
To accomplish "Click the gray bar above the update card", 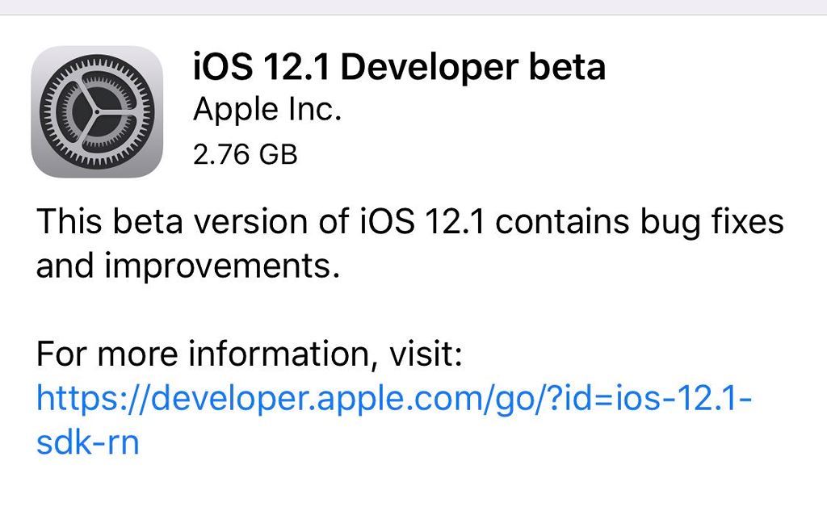I will tap(413, 7).
